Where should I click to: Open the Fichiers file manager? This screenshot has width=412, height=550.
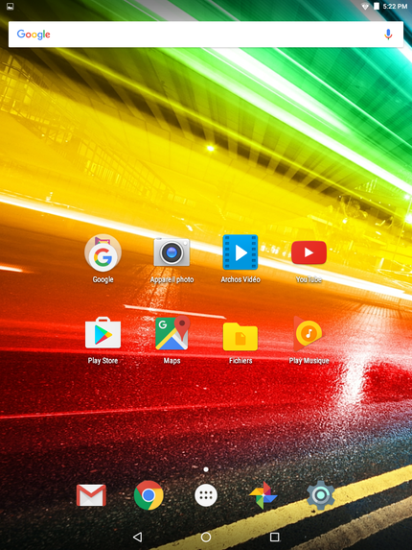click(240, 336)
